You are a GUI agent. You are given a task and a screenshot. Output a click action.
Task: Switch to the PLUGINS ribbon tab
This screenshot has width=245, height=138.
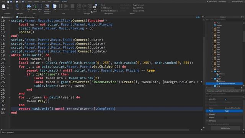coord(56,2)
